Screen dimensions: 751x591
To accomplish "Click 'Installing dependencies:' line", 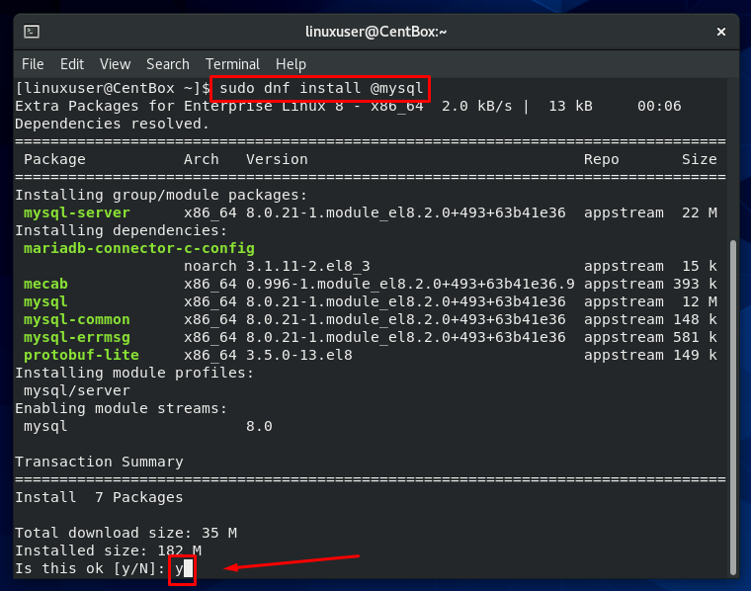I will [x=122, y=230].
